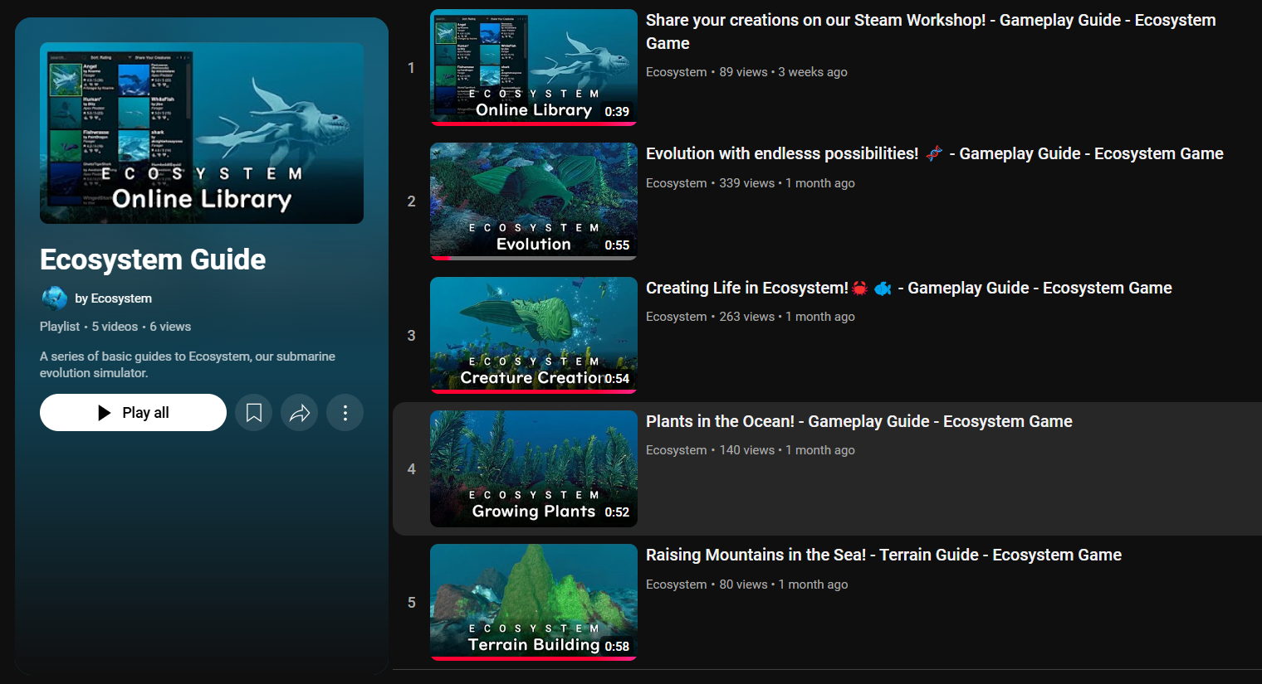This screenshot has height=684, width=1262.
Task: Play the Evolution video thumbnail
Action: pos(534,201)
